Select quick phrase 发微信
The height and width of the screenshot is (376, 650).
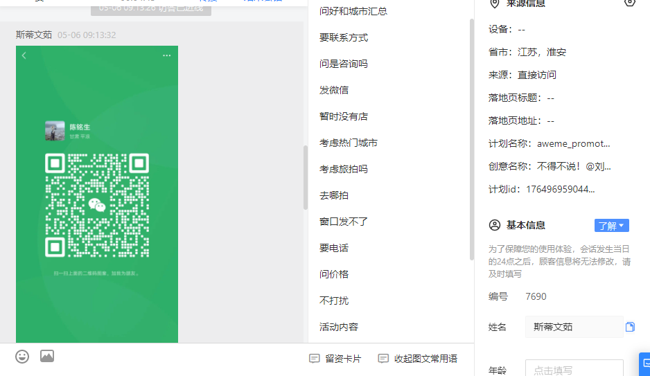click(334, 90)
